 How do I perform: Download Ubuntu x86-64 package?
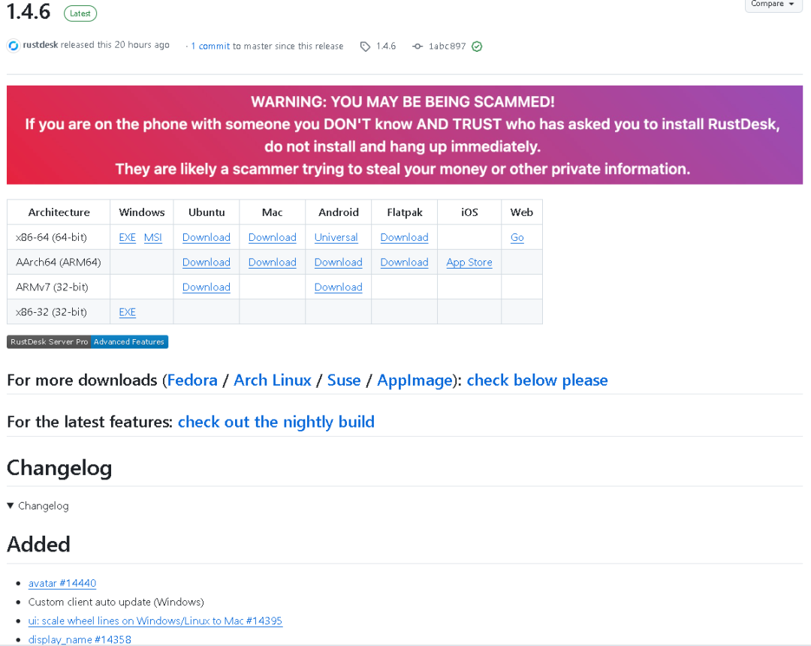click(x=207, y=237)
